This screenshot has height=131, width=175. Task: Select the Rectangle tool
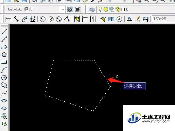(4, 62)
